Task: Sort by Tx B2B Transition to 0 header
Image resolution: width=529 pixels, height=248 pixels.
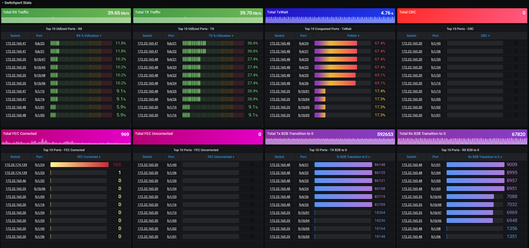Action: click(353, 157)
